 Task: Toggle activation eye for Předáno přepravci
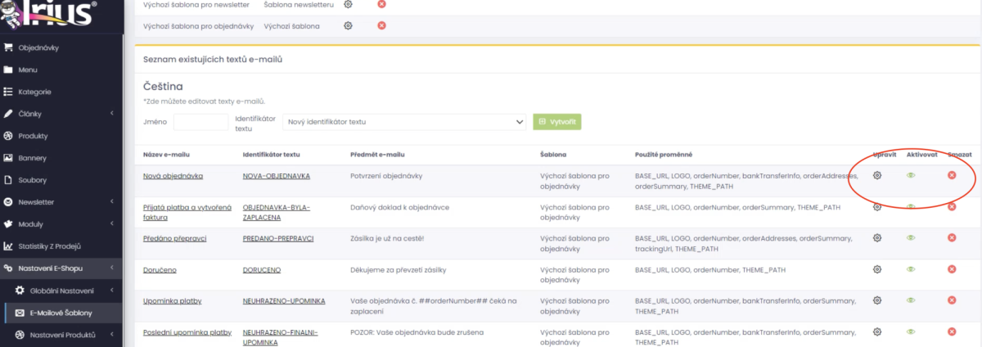pos(911,237)
